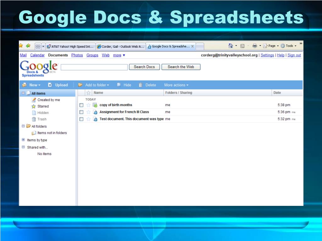The image size is (322, 241).
Task: Open the Page menu in browser toolbar
Action: tap(271, 46)
